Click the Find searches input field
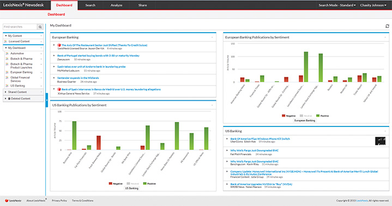This screenshot has width=392, height=206. point(20,27)
